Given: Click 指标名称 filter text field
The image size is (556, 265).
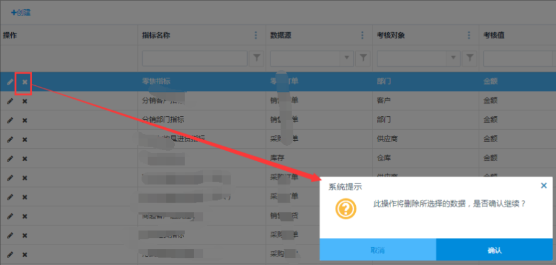Looking at the screenshot, I should [195, 58].
